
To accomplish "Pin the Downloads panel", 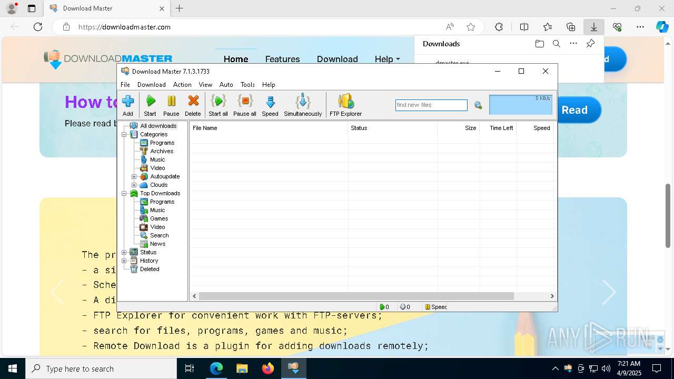I will click(x=590, y=44).
